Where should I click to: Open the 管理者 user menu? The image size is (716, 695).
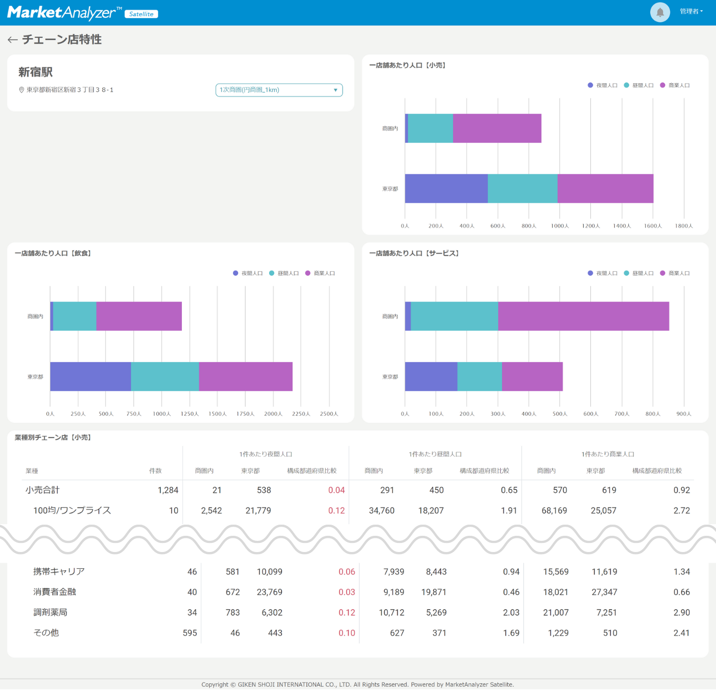tap(691, 12)
